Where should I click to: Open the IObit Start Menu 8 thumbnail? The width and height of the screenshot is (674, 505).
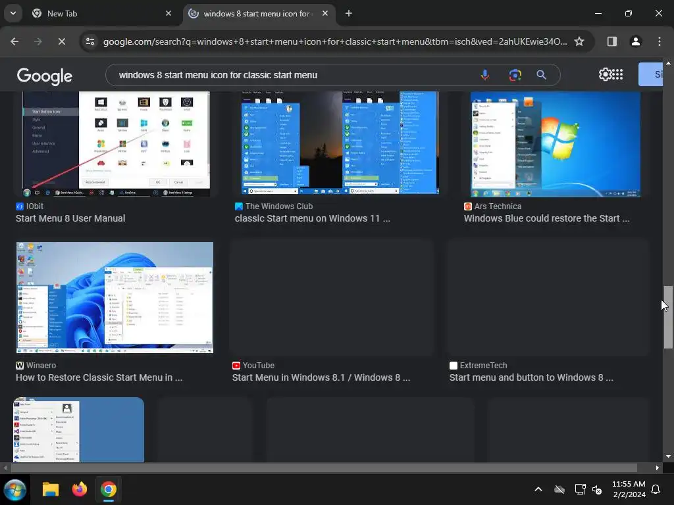point(116,144)
